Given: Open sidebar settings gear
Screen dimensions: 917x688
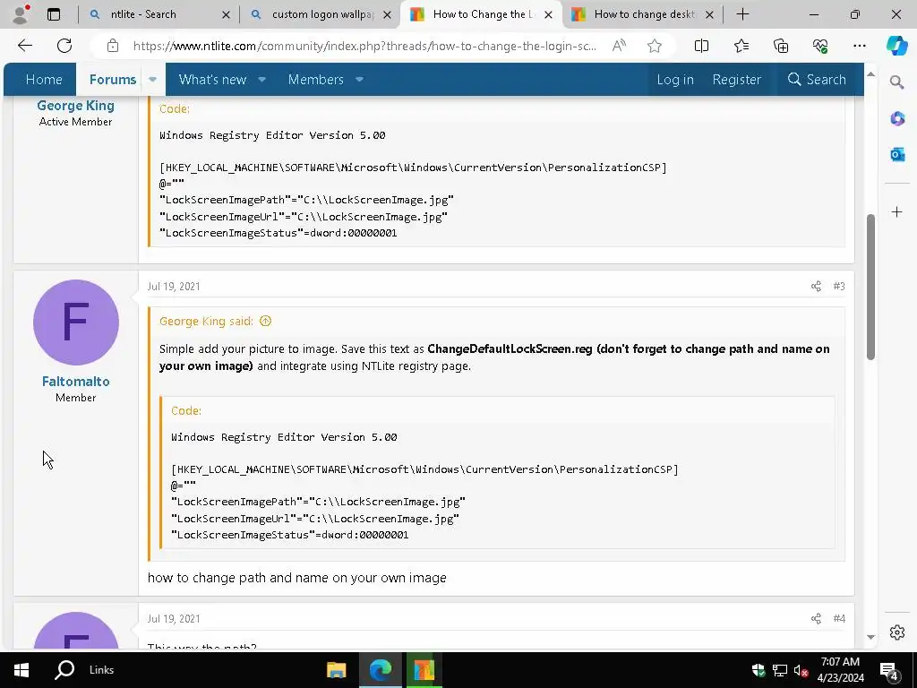Looking at the screenshot, I should click(x=897, y=632).
